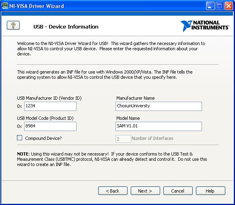Screen dimensions: 235x205
Task: Click the bold NOTE text
Action: [x=23, y=154]
